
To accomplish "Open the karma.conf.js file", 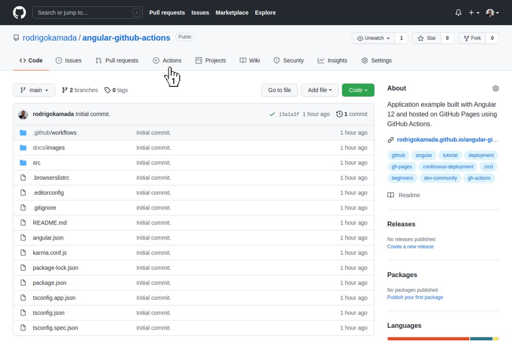I will [x=49, y=253].
